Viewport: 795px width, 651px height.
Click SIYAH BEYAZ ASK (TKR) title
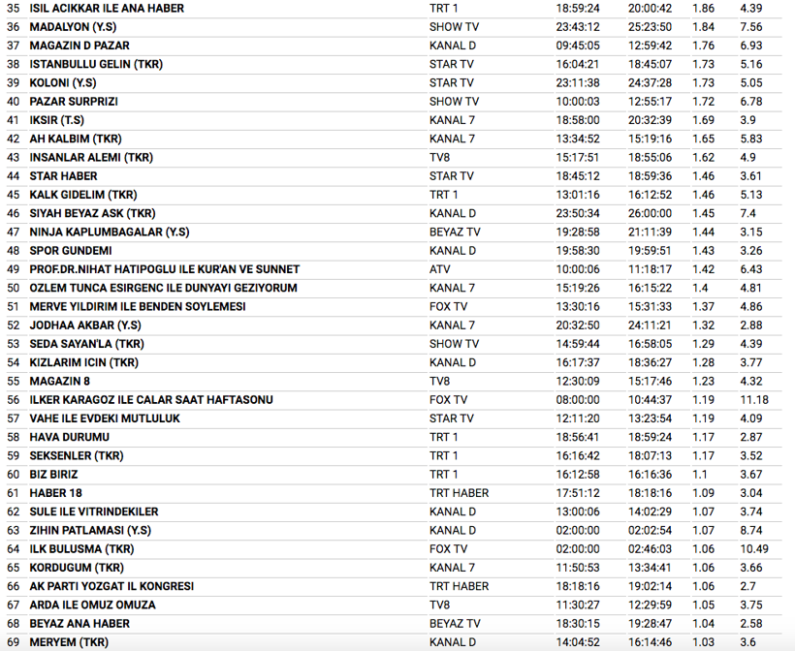[92, 213]
